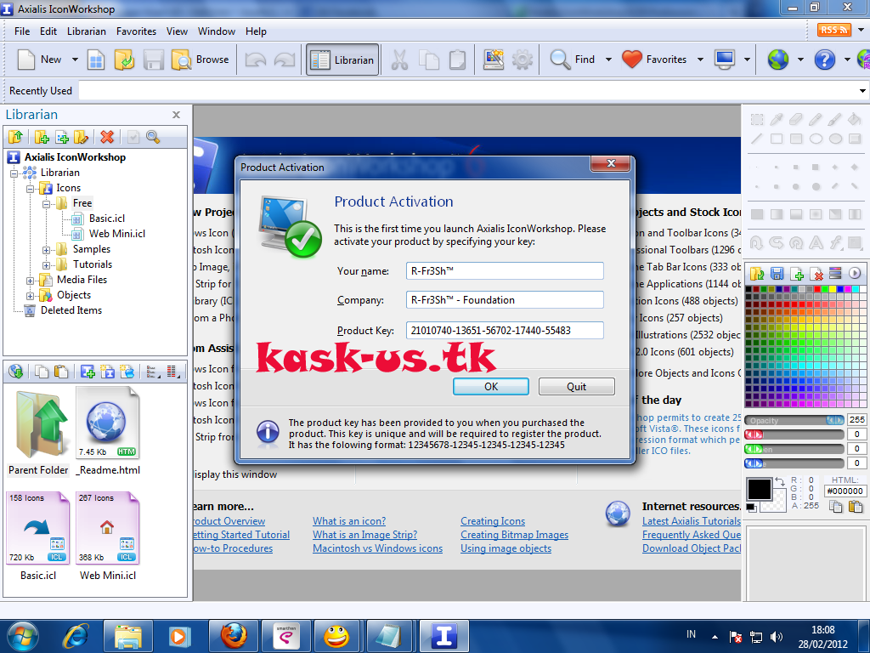Click the Undo arrow in main toolbar
Screen dimensions: 870x653
tap(256, 60)
